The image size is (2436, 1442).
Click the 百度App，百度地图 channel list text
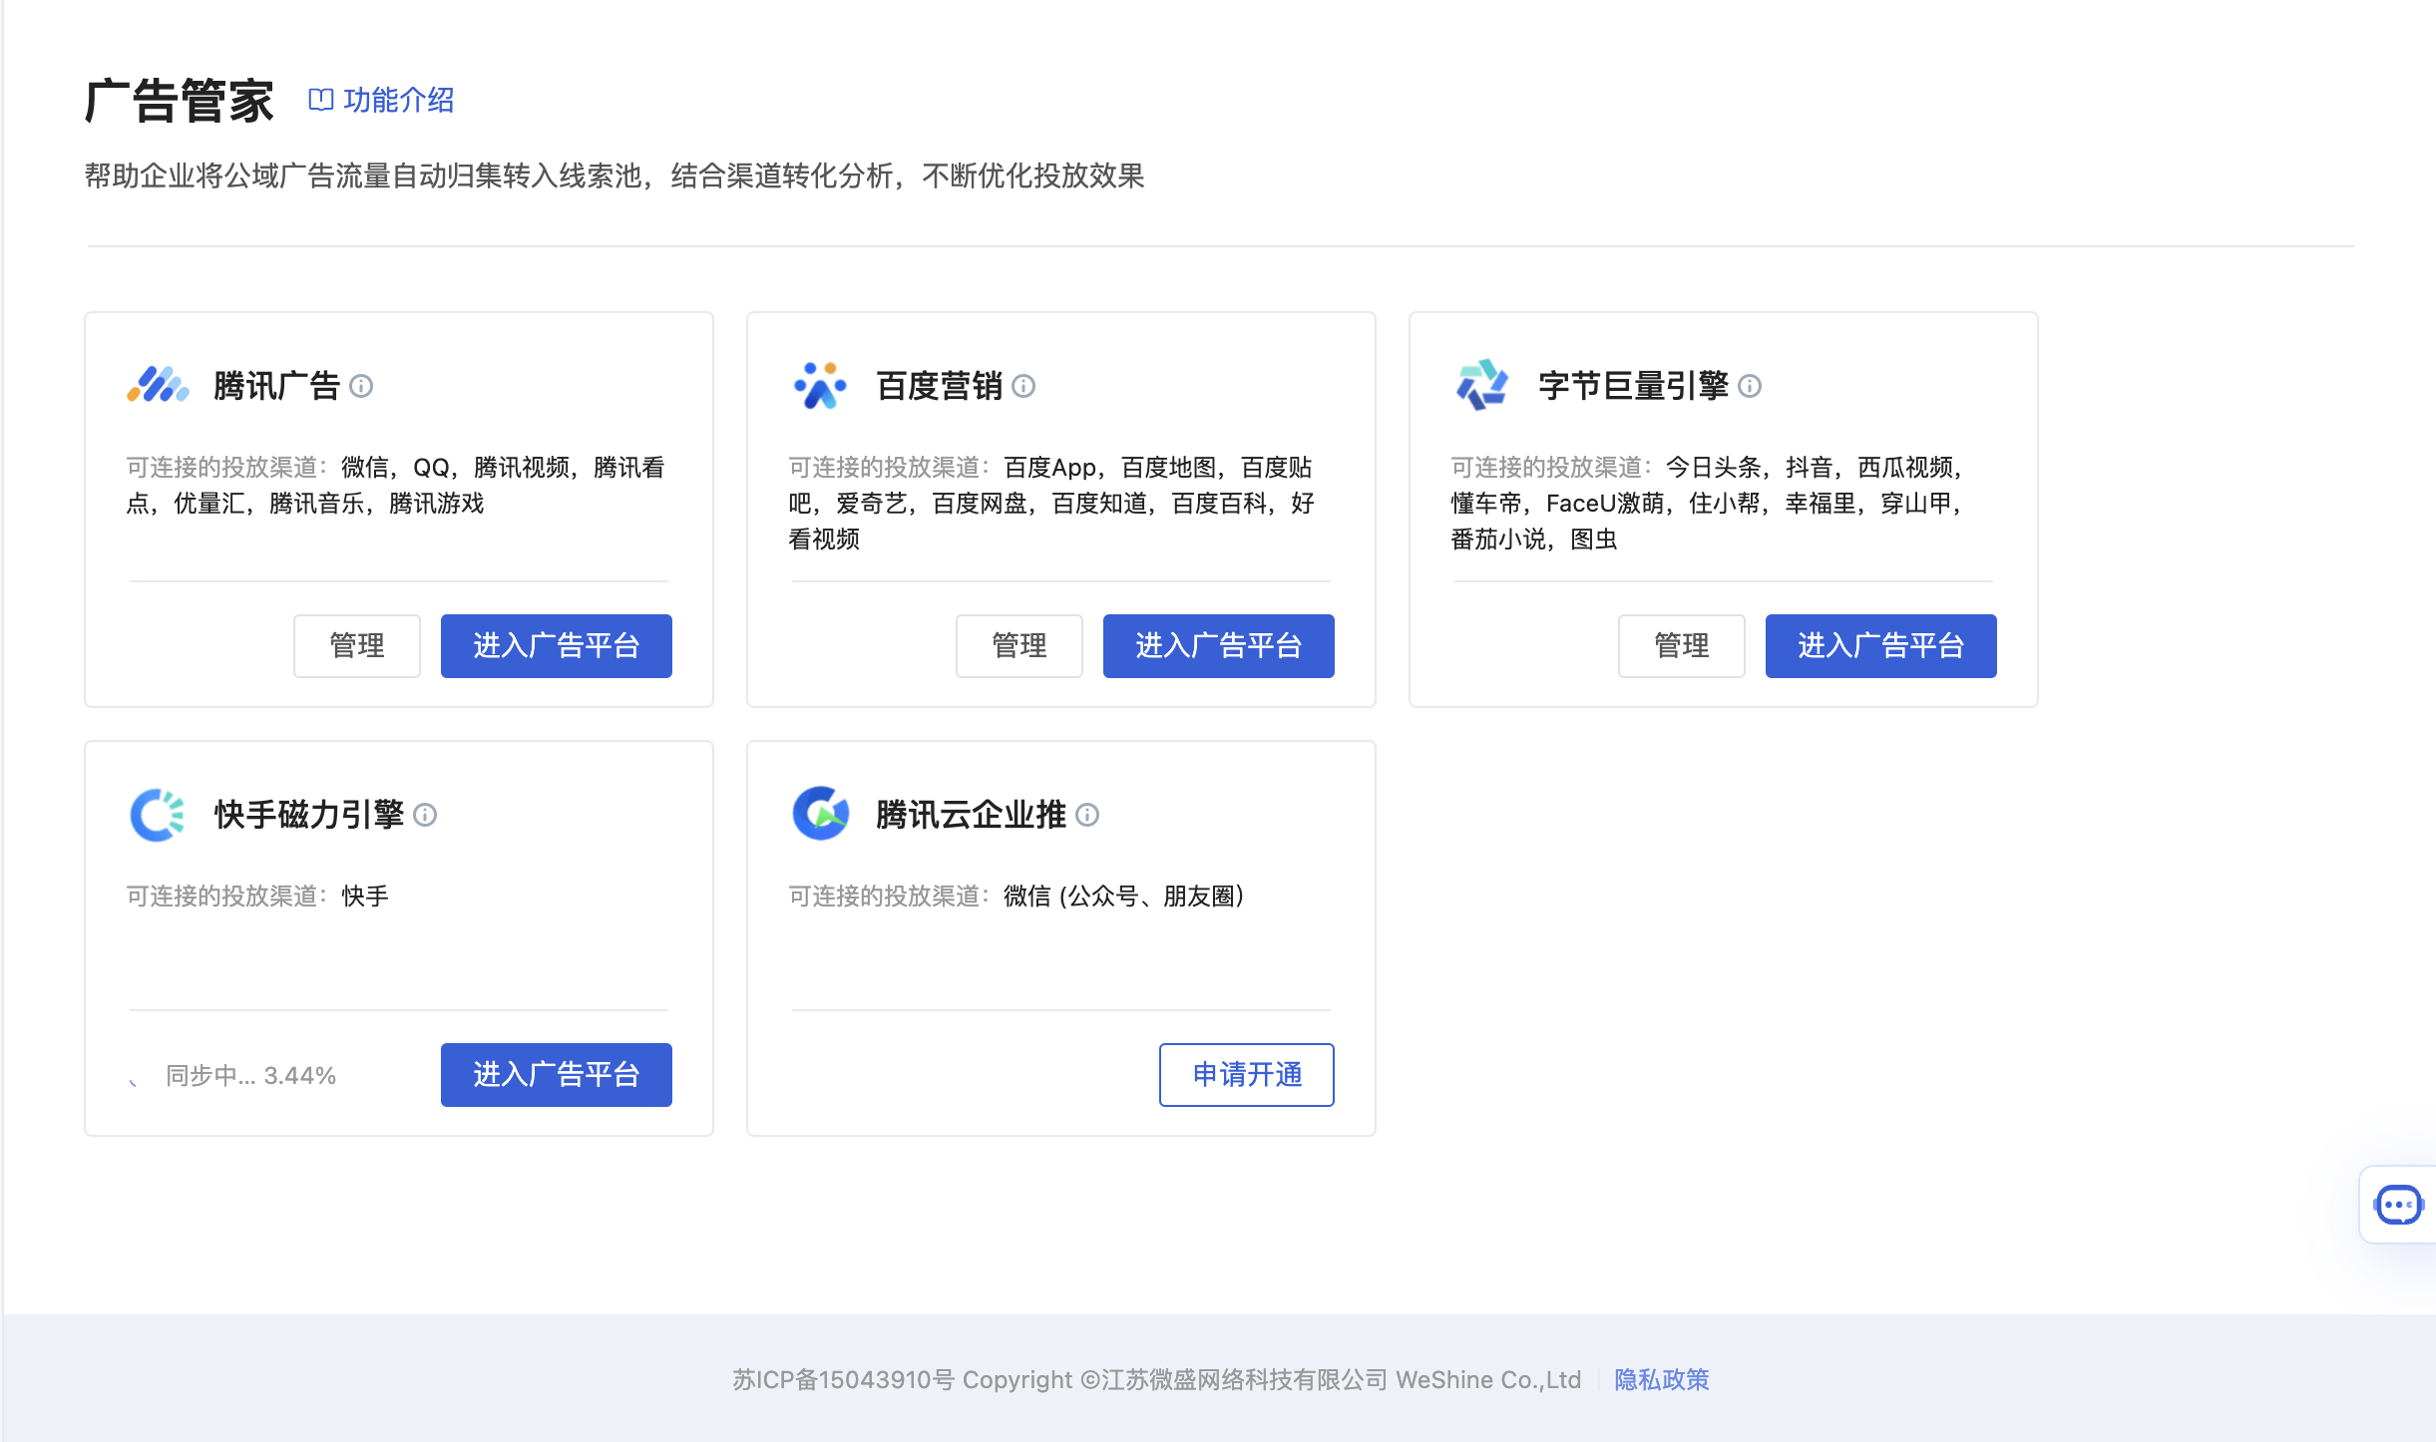[1051, 504]
